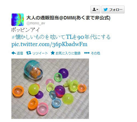Click the フォロー follow button
This screenshot has width=137, height=122.
pos(113,10)
